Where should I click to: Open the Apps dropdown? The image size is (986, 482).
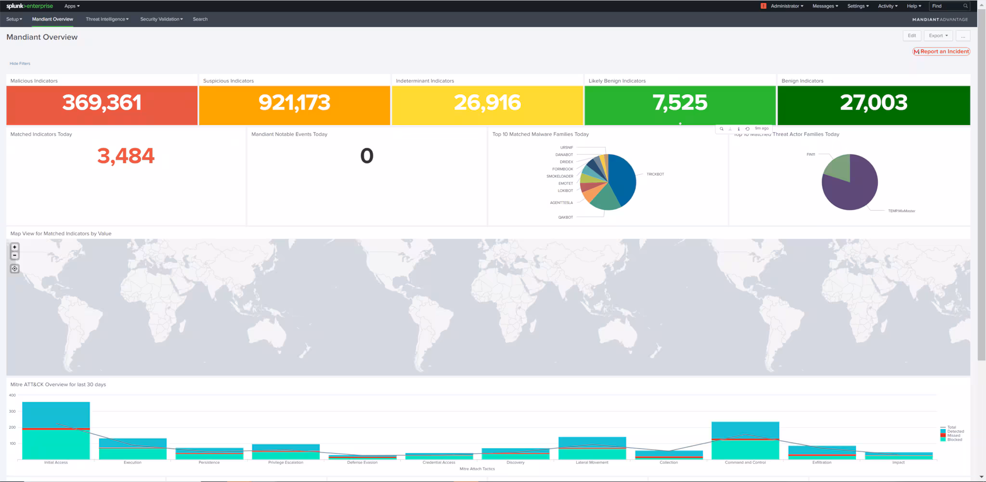pos(72,6)
